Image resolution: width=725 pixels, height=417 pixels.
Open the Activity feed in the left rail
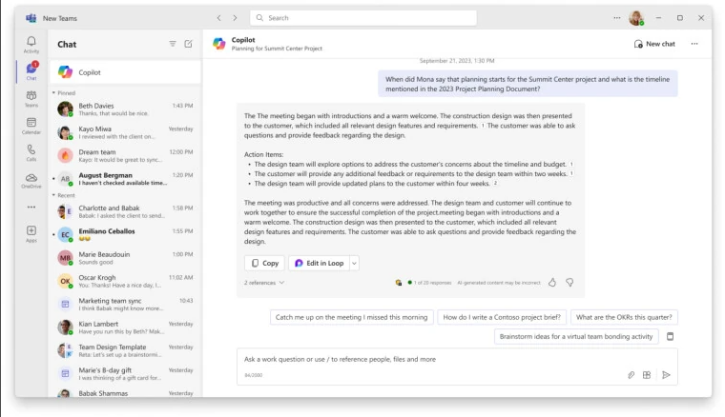point(31,44)
